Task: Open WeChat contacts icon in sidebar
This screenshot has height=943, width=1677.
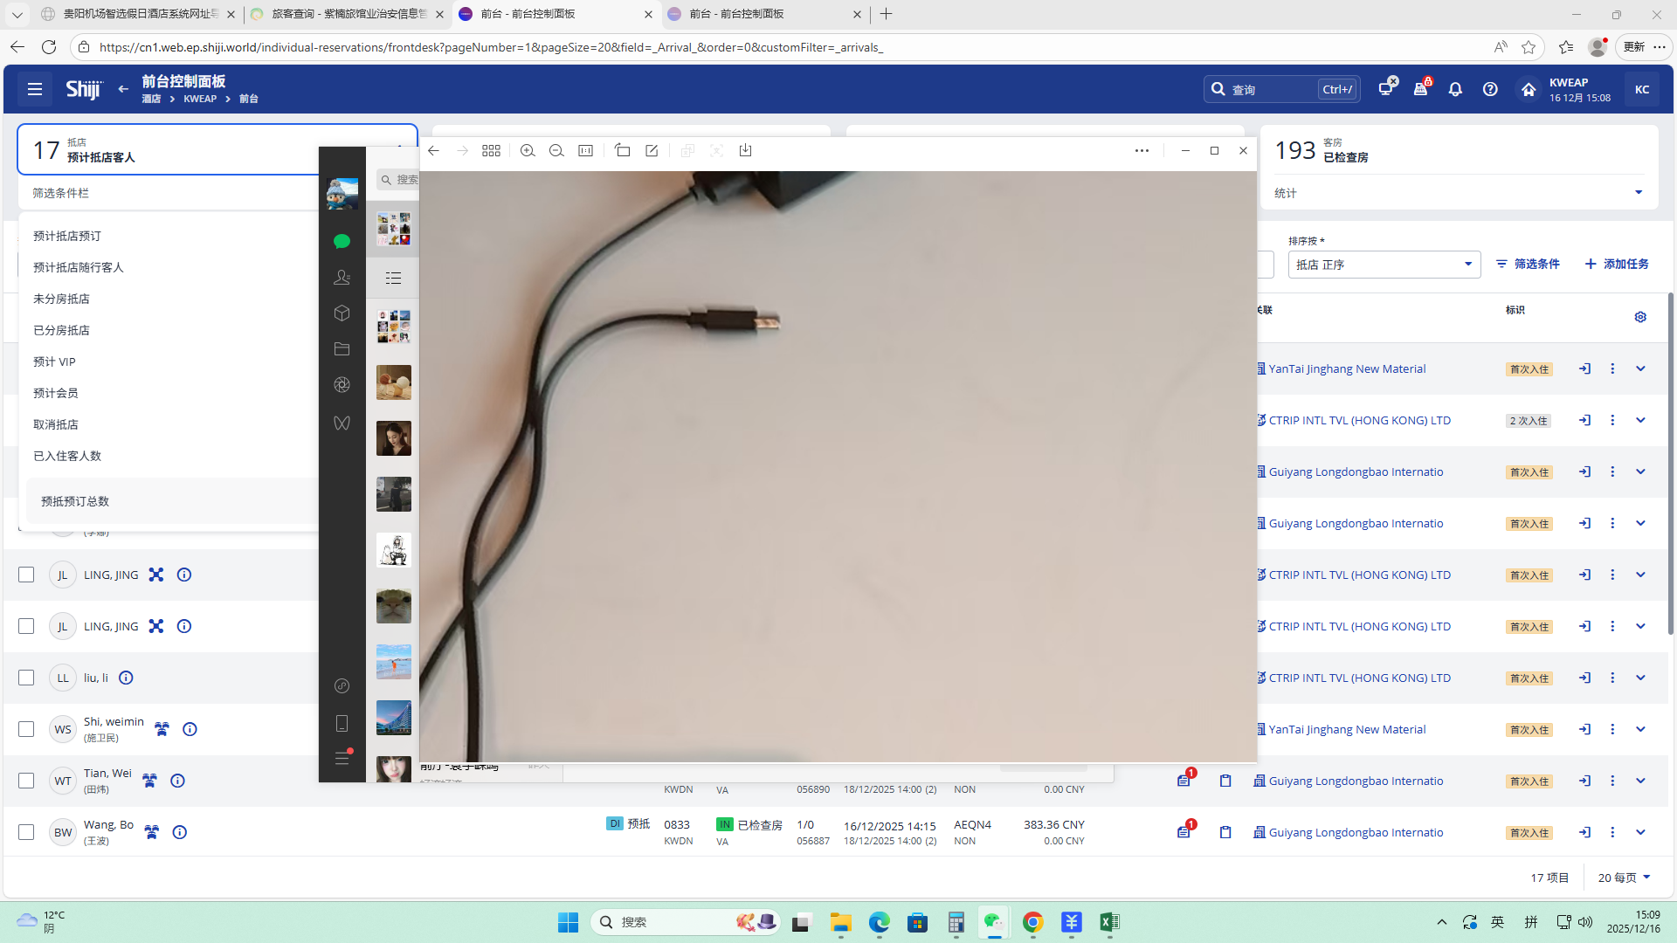Action: click(x=342, y=278)
